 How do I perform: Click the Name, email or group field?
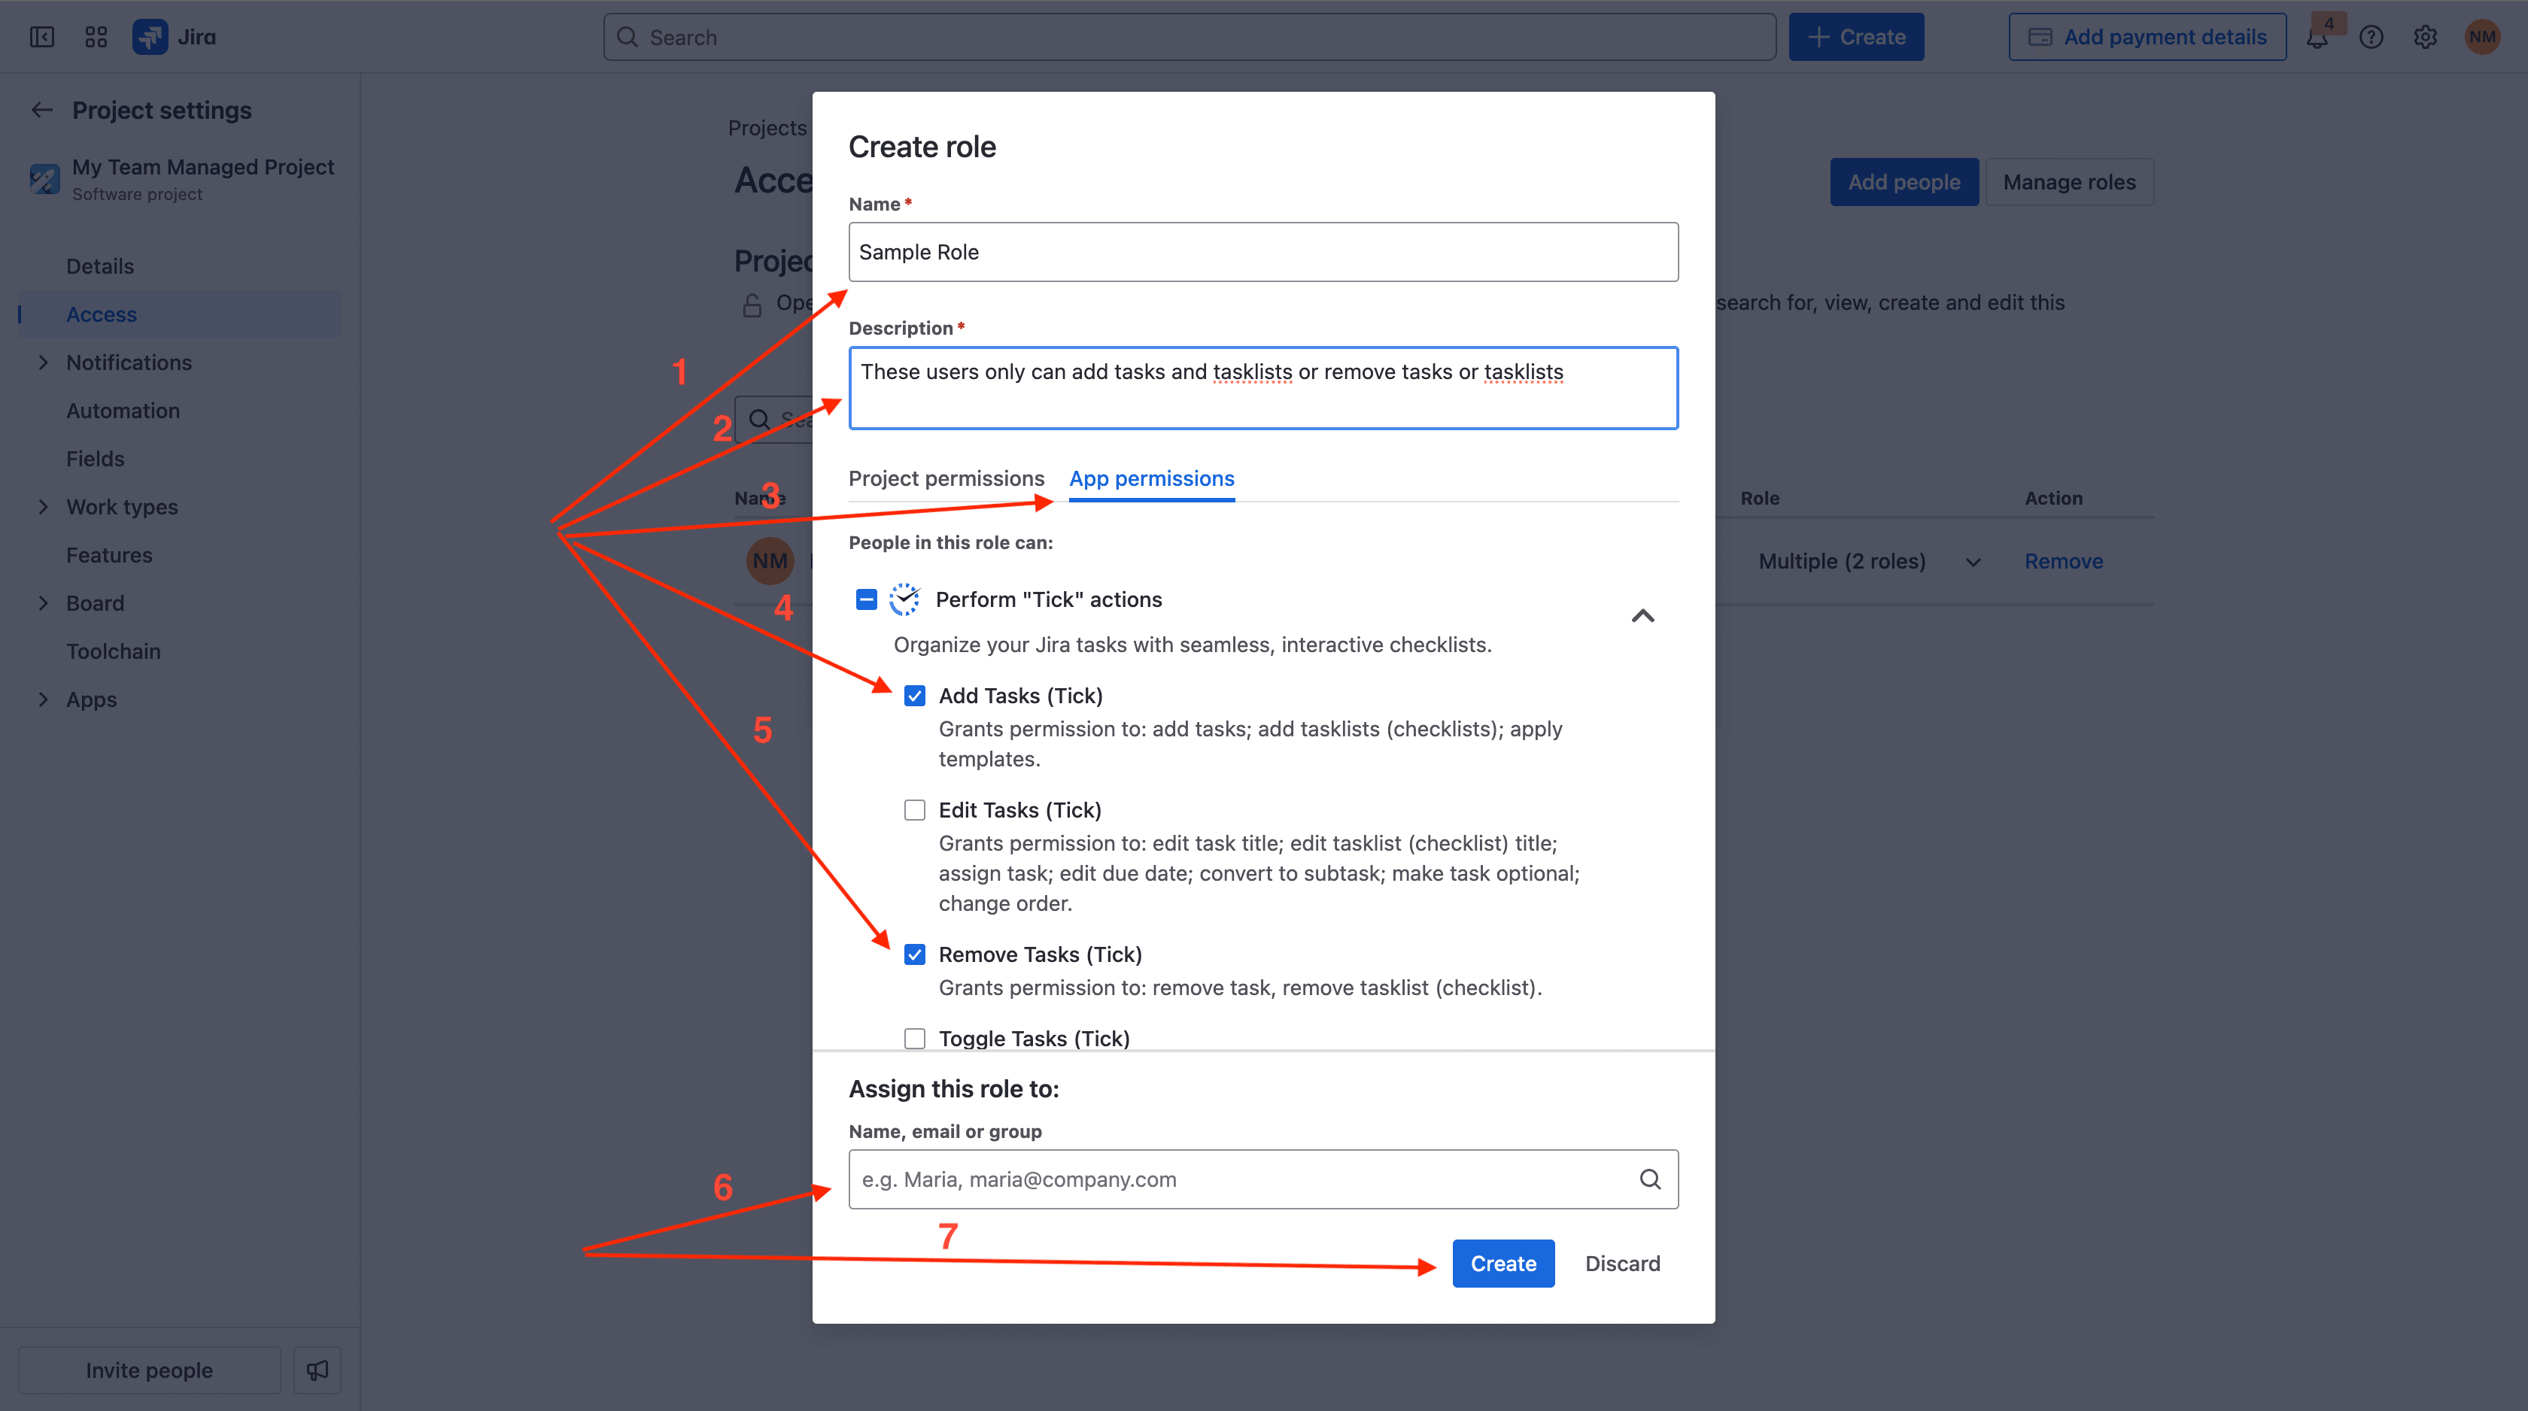click(x=1263, y=1179)
